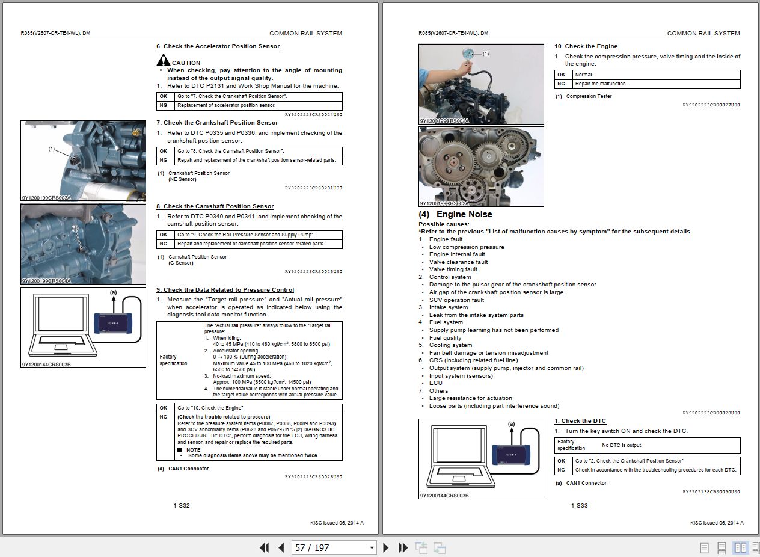Click the engine timing gears photo
Image resolution: width=760 pixels, height=557 pixels.
tap(481, 167)
